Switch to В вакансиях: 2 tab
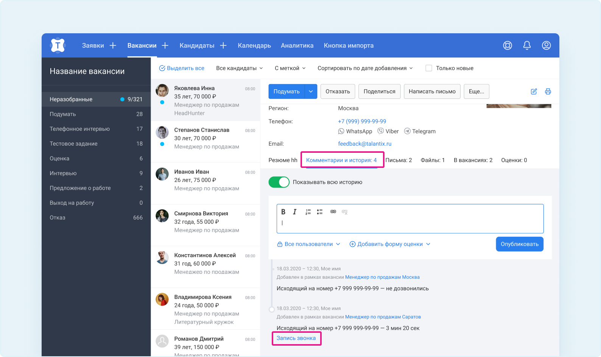 tap(473, 160)
